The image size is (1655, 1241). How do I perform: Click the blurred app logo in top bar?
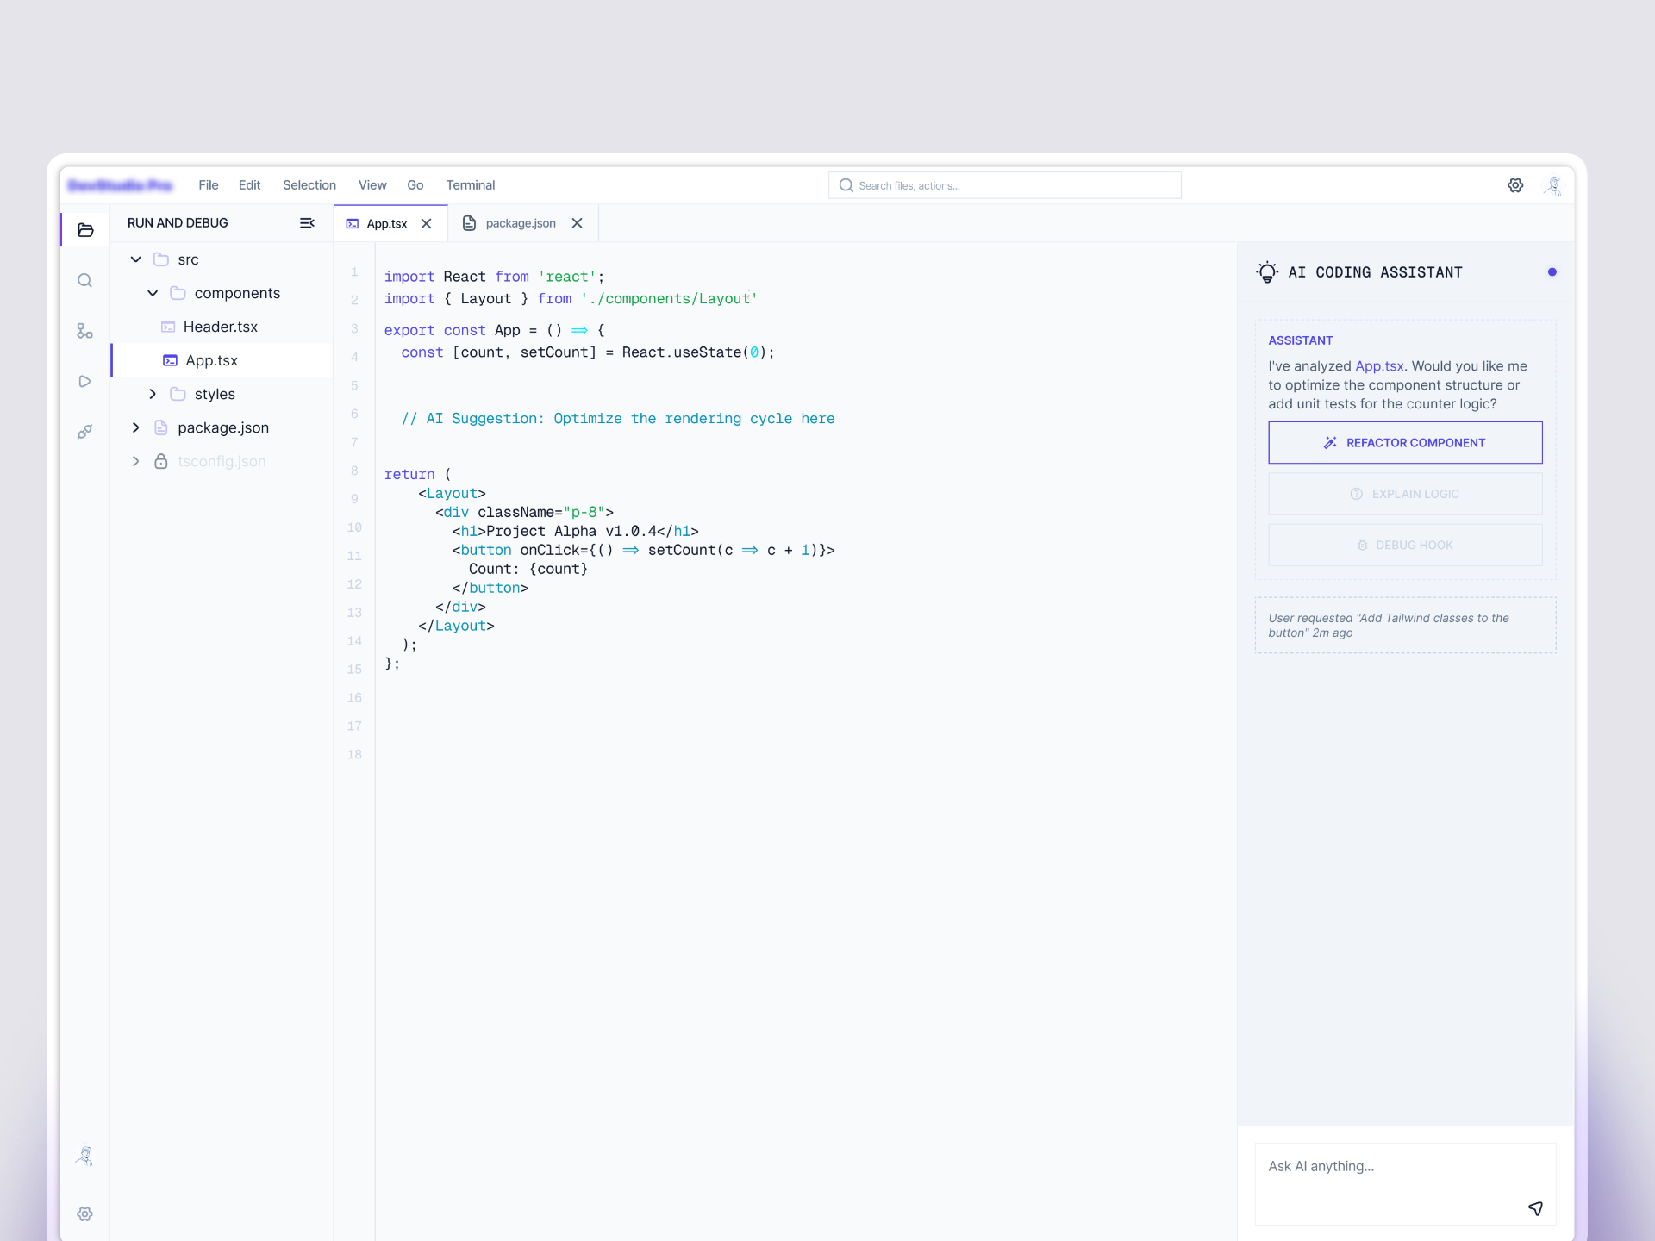(x=121, y=185)
